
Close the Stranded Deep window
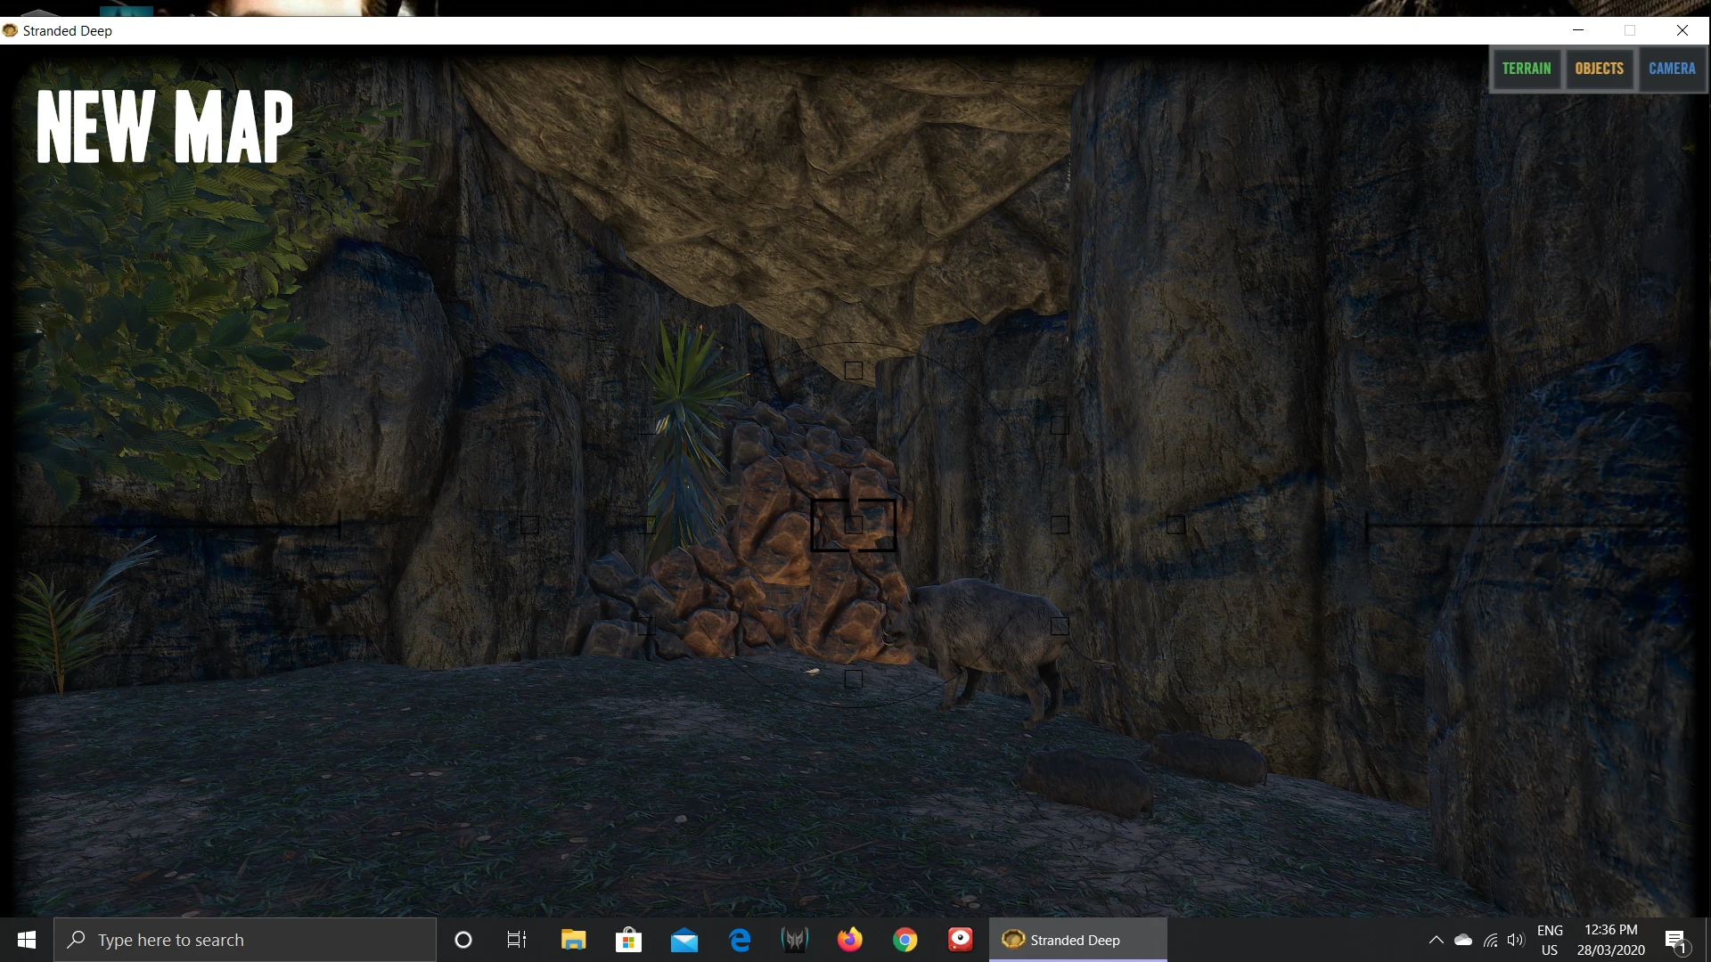tap(1682, 30)
